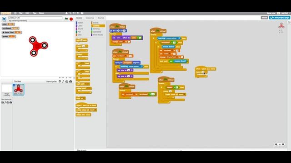Viewport: 291px width, 163px height.
Task: Paint a new sprite with brush icon
Action: pyautogui.click(x=63, y=81)
